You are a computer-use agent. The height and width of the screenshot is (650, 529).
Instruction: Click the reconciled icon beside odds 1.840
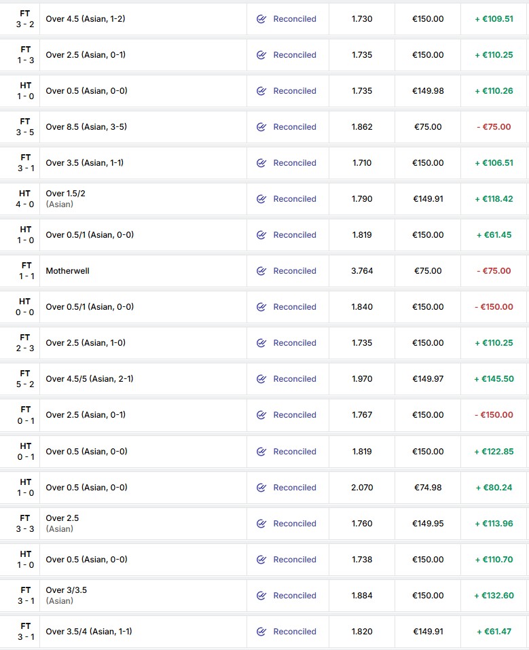click(261, 307)
